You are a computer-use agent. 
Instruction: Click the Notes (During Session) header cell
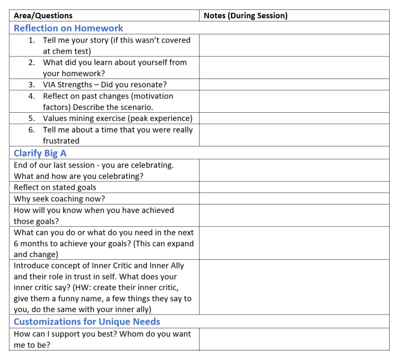click(x=294, y=15)
